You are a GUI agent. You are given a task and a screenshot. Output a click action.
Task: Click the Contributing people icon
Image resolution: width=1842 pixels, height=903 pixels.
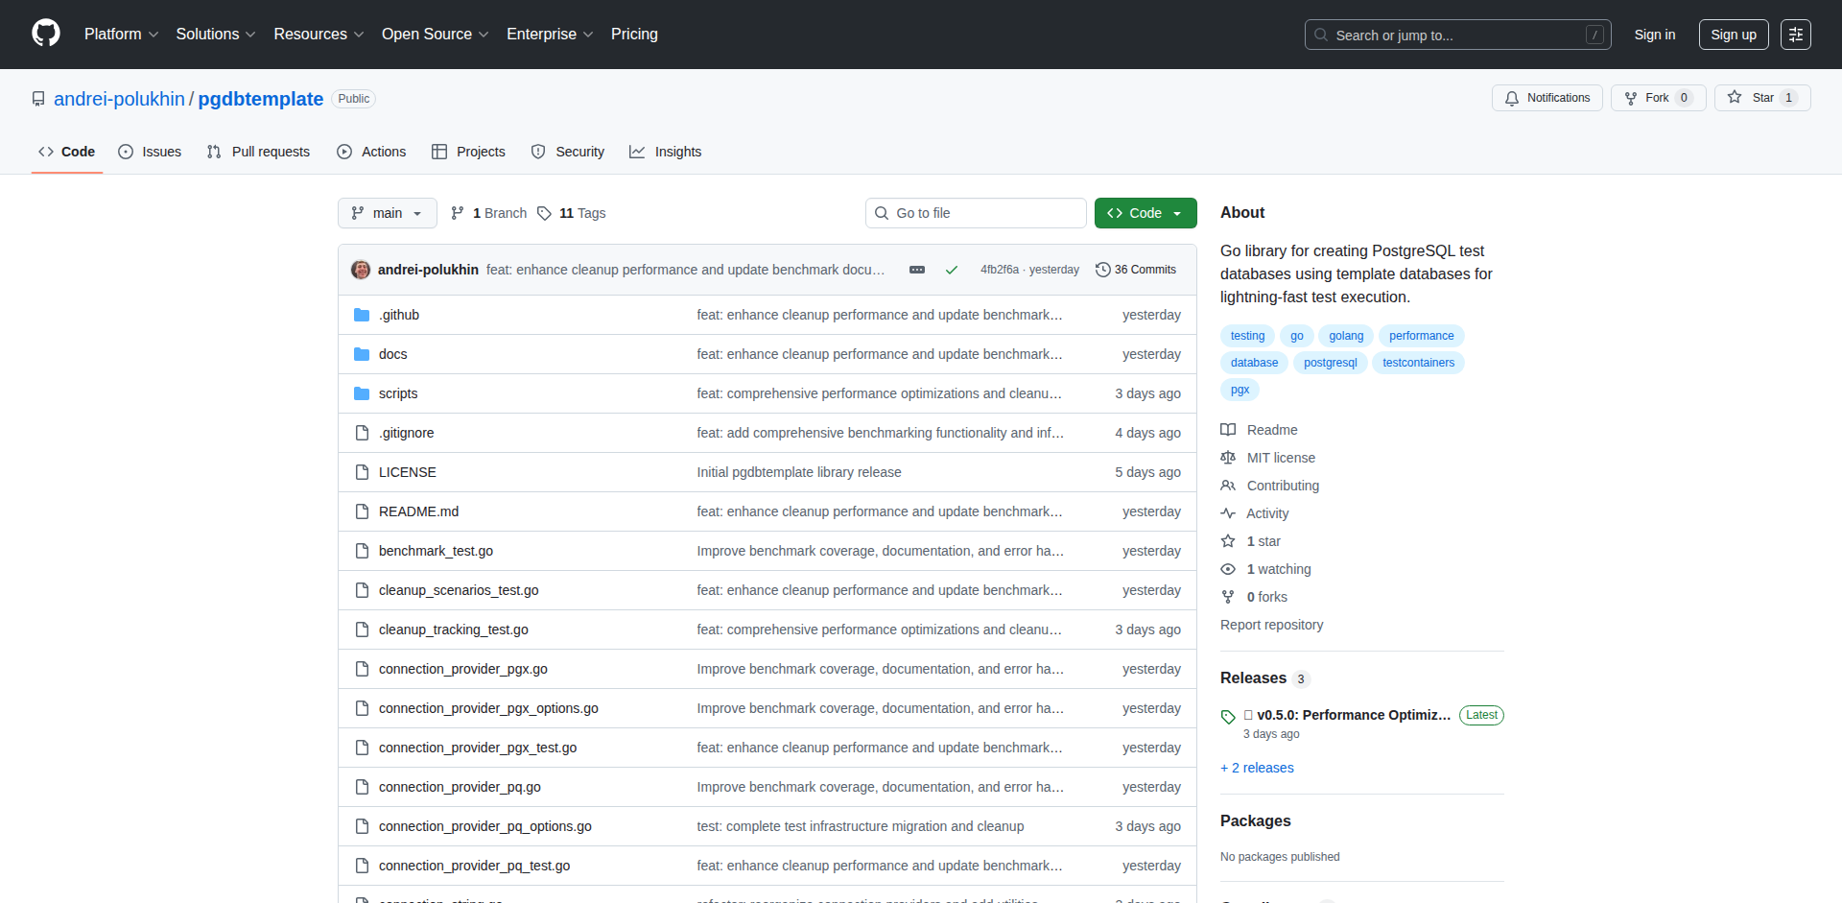(1228, 486)
